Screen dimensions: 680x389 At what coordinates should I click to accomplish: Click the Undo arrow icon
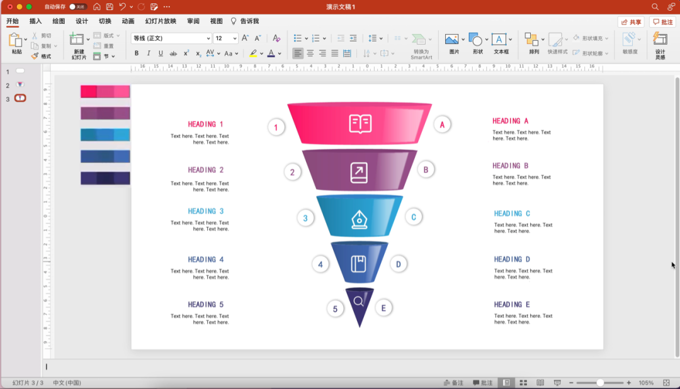(x=122, y=6)
